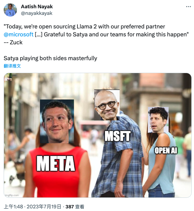The height and width of the screenshot is (211, 194).
Task: Click the OPEN AI caption in the meme
Action: pos(166,150)
